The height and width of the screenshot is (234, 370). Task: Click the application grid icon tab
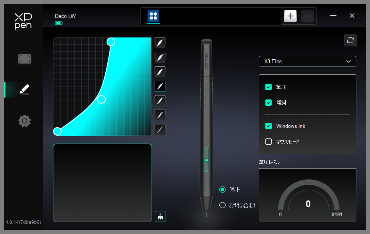(x=153, y=16)
